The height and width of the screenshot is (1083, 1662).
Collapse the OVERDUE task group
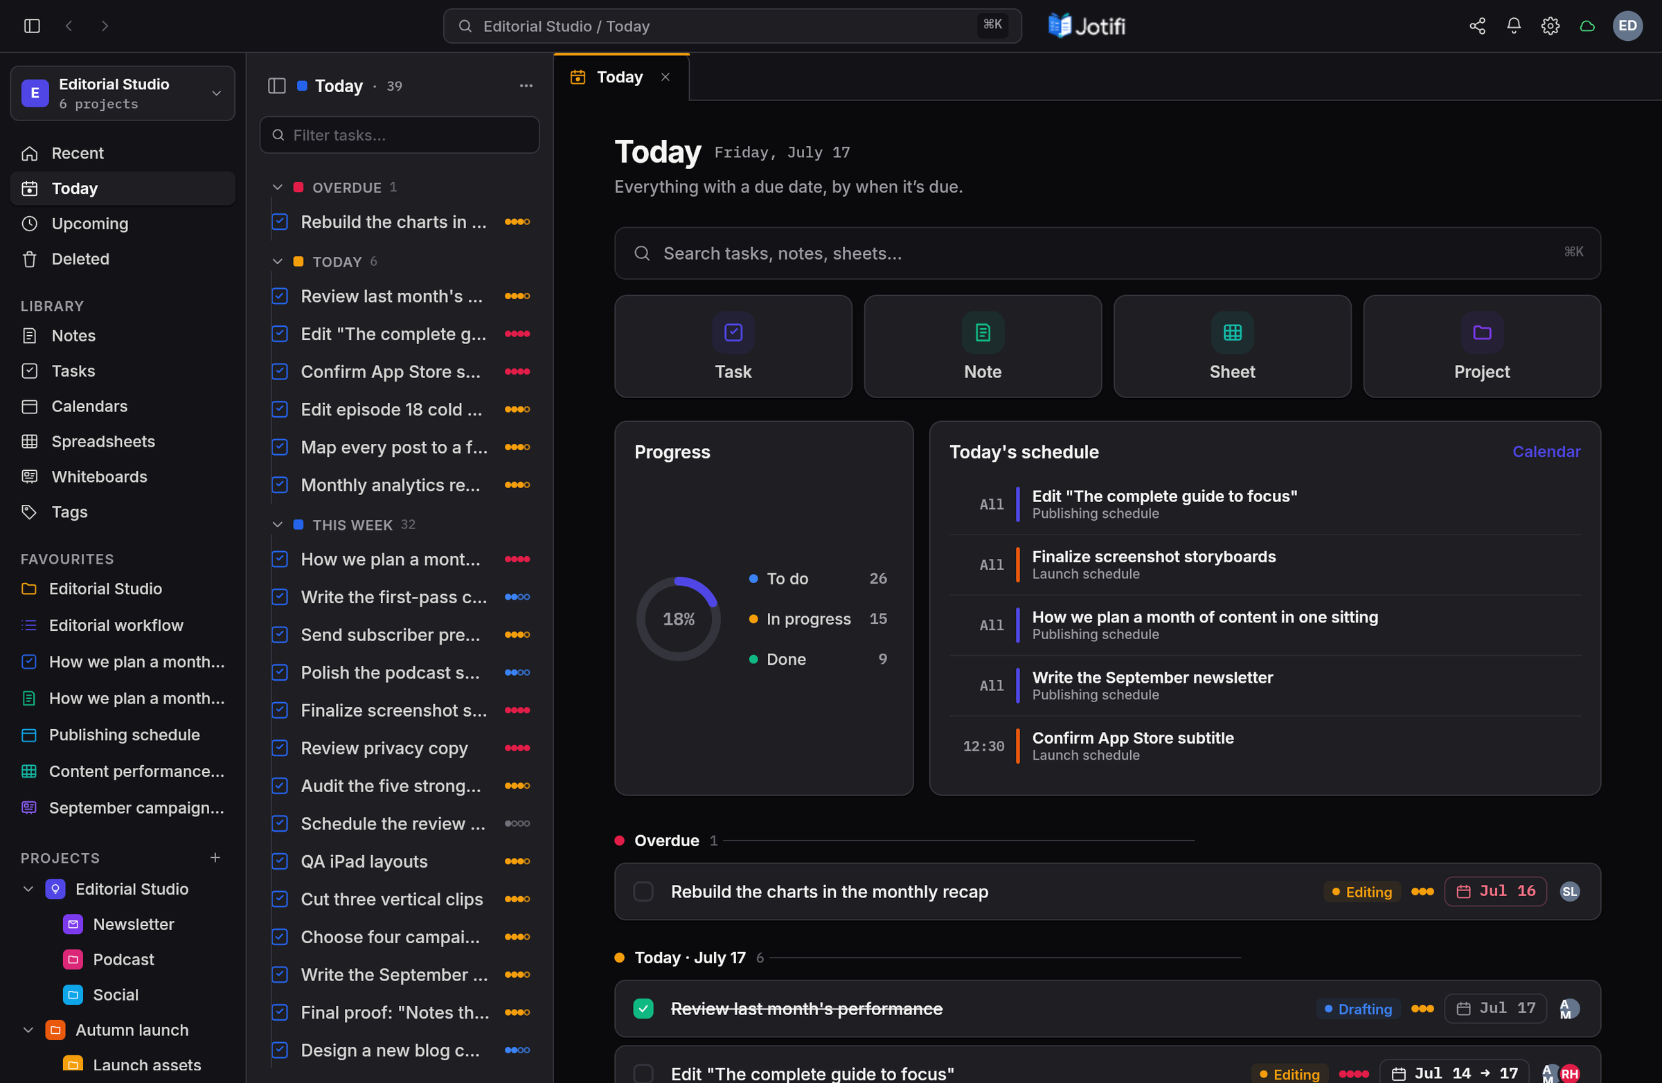click(x=277, y=187)
